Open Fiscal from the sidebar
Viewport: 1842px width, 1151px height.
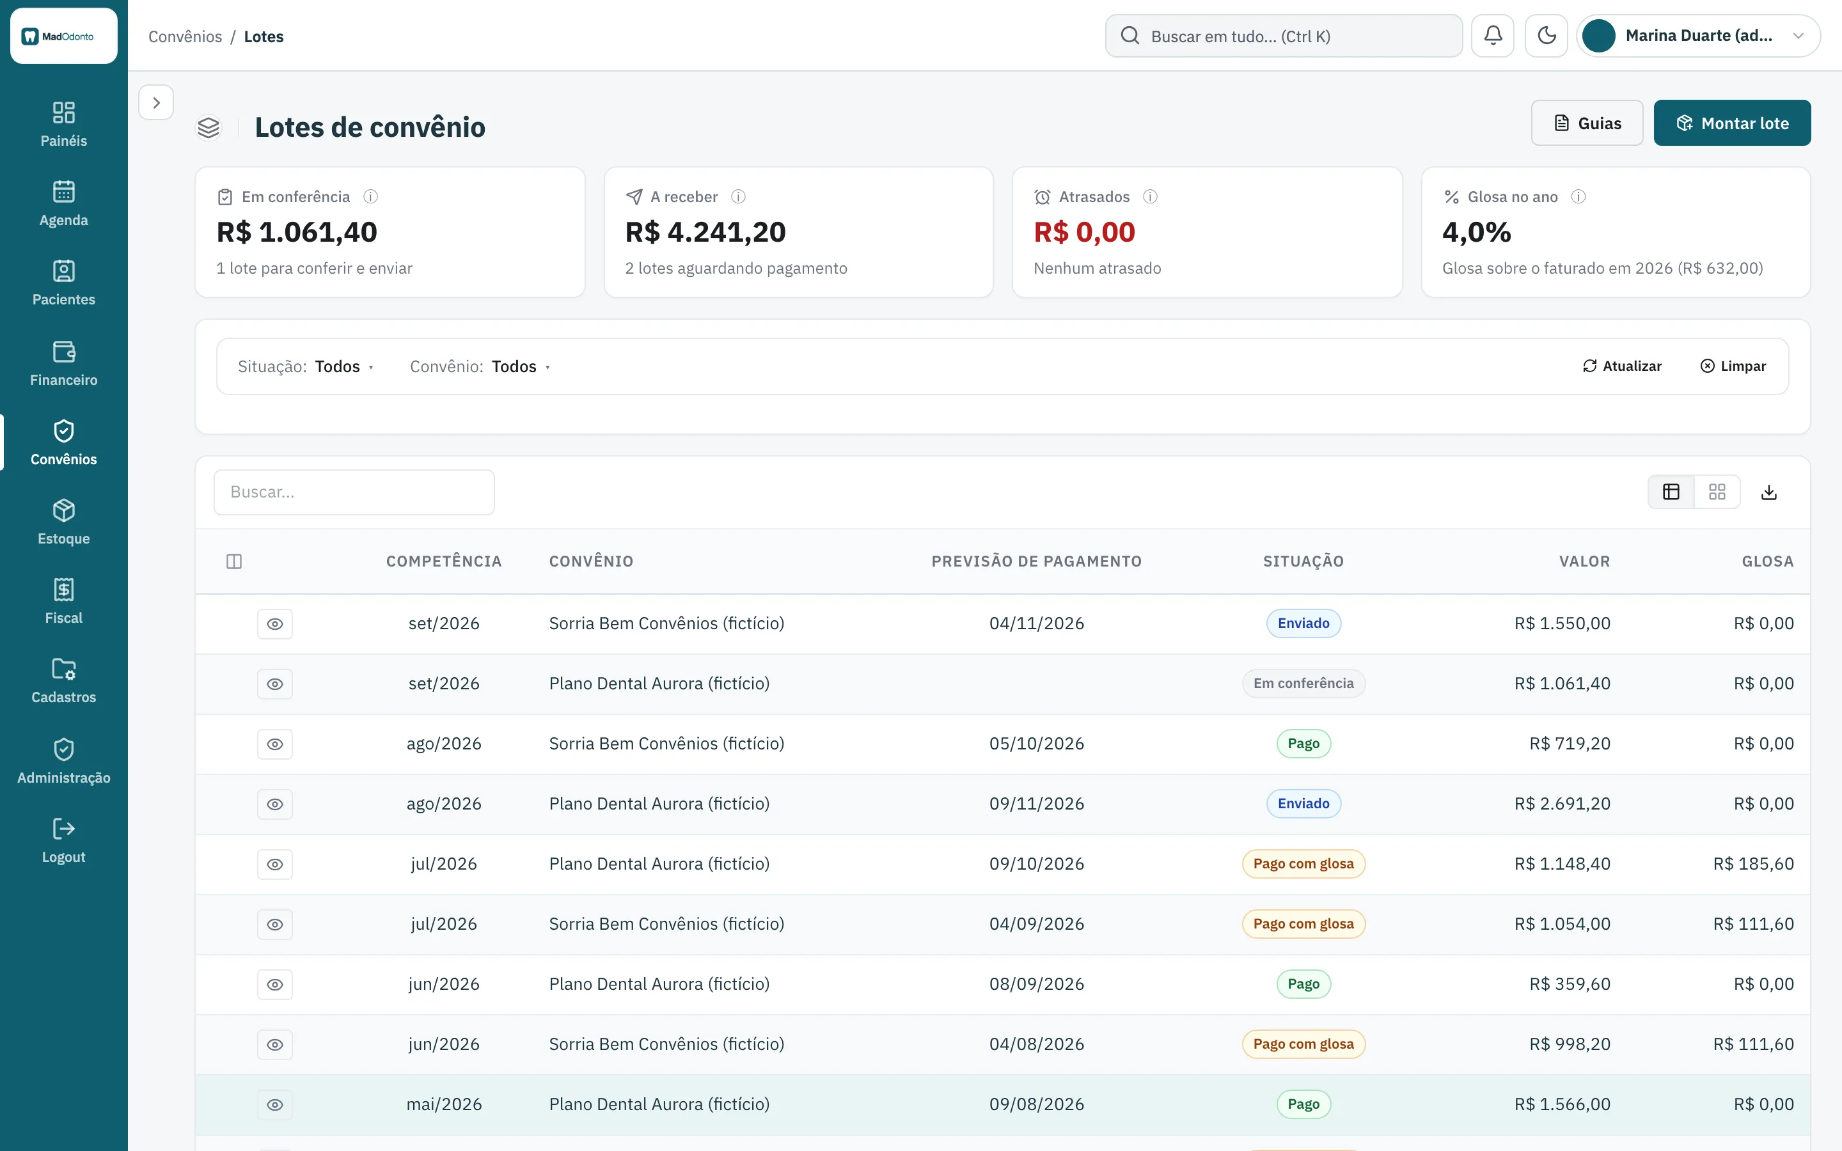pyautogui.click(x=64, y=601)
